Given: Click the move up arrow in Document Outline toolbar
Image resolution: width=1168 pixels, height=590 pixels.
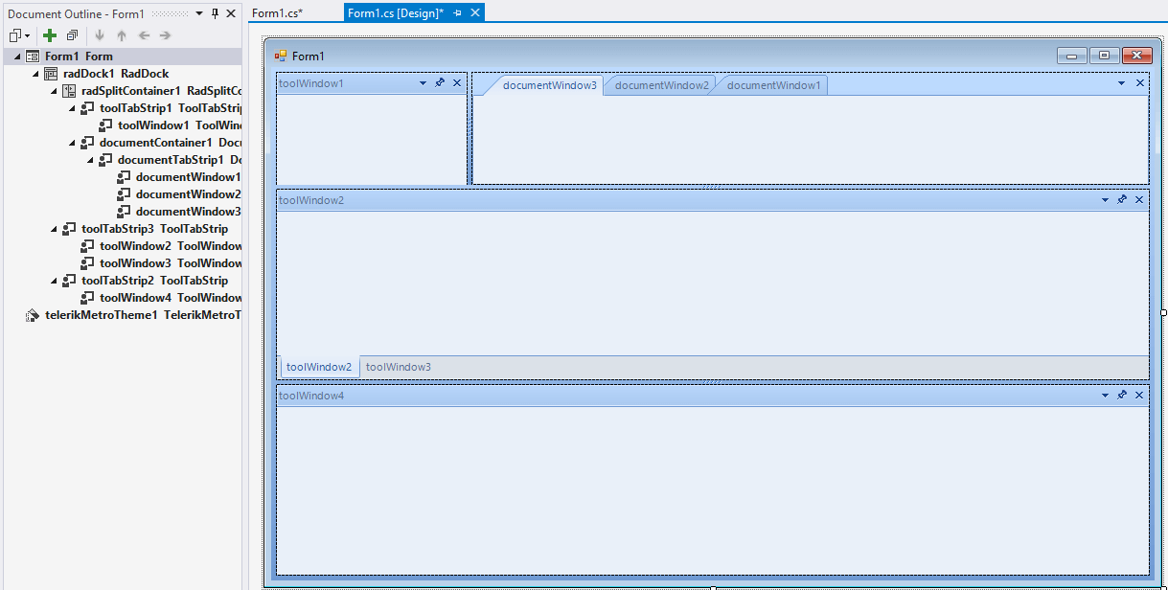Looking at the screenshot, I should (x=121, y=35).
